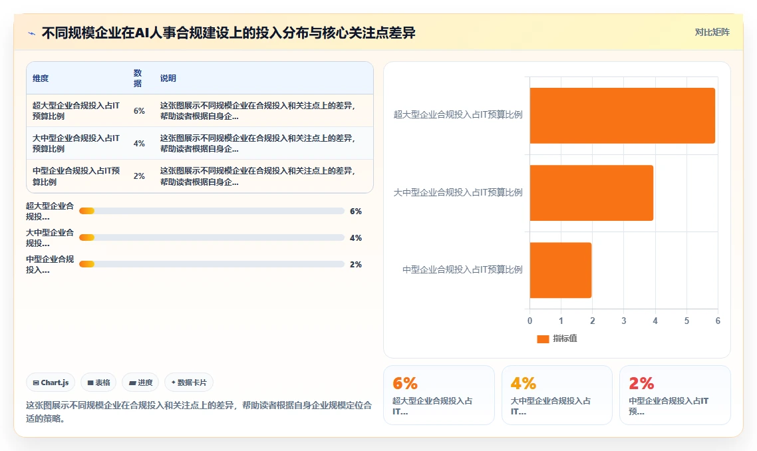Click the title 不同规模企业在AI人事合规建设上的投入分布

(x=228, y=33)
